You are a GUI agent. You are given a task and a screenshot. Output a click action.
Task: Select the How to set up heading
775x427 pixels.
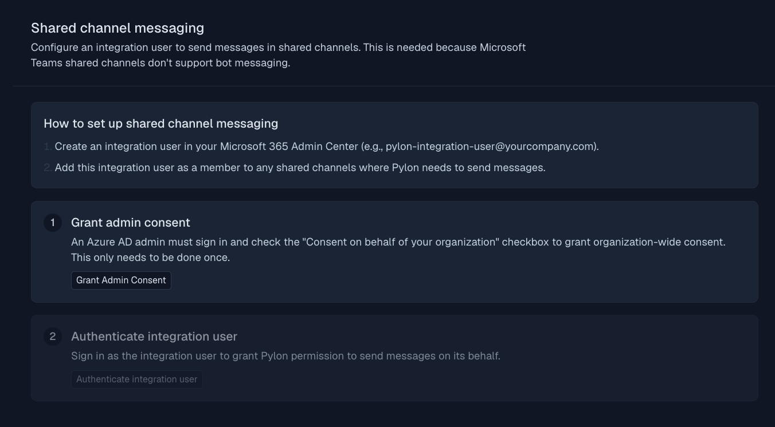[x=161, y=124]
